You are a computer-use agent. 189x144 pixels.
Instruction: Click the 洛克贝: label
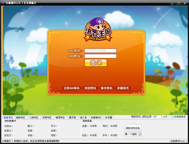tap(9, 135)
